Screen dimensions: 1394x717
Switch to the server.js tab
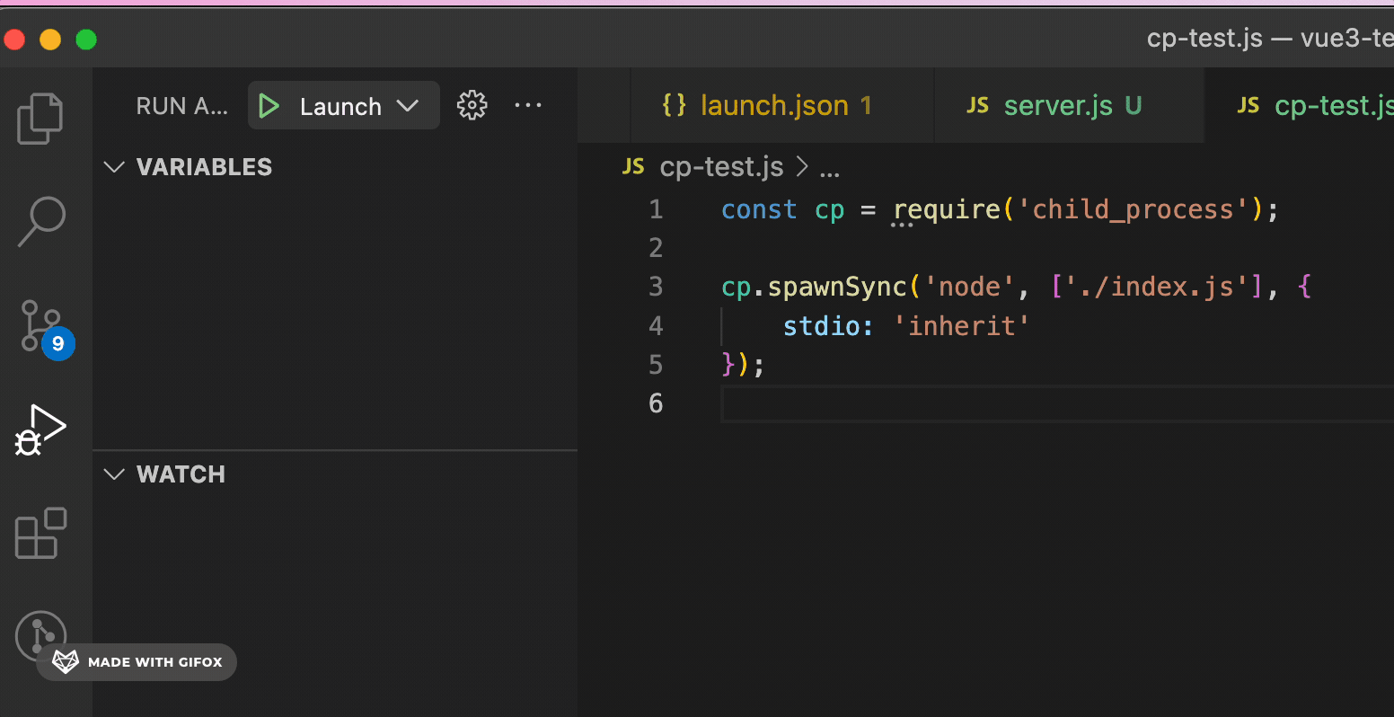pyautogui.click(x=1057, y=106)
